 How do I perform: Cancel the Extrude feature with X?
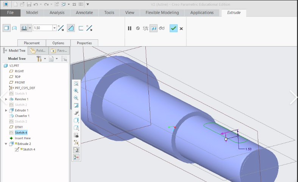181,28
